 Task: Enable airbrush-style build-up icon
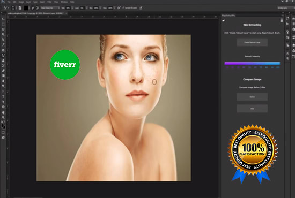(119, 8)
